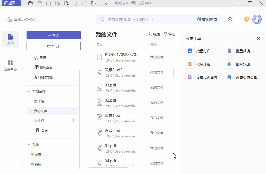Open the 批量打印 batch print tool
266x174 pixels.
pos(199,51)
